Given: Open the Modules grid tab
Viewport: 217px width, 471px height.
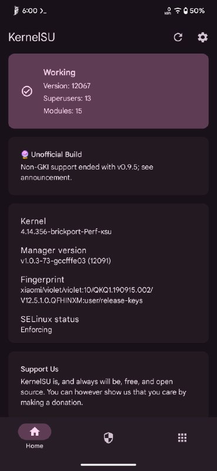Looking at the screenshot, I should click(x=182, y=437).
